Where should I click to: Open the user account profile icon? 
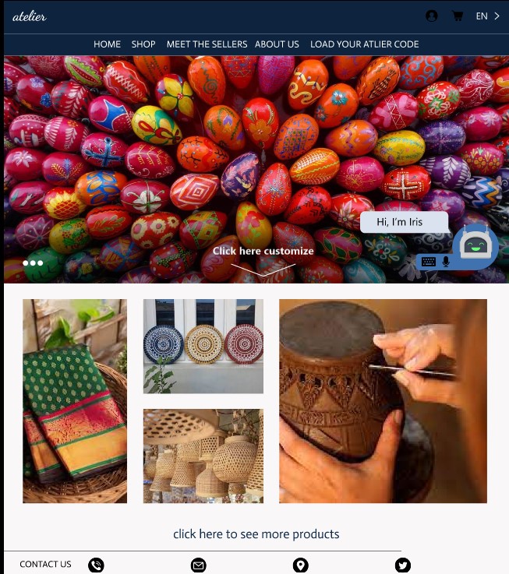[431, 16]
